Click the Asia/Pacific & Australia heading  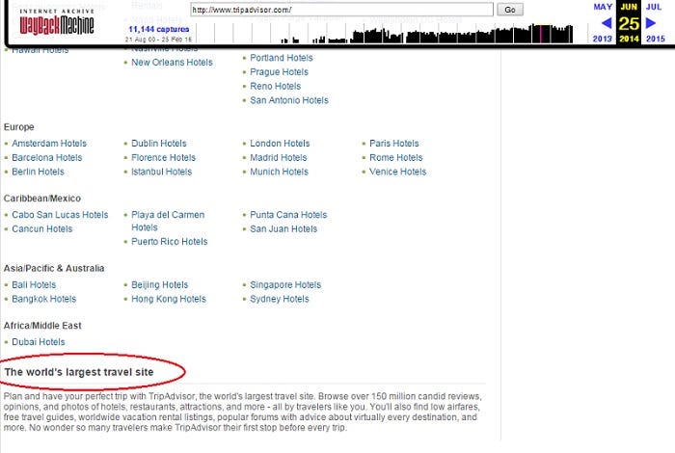[54, 268]
